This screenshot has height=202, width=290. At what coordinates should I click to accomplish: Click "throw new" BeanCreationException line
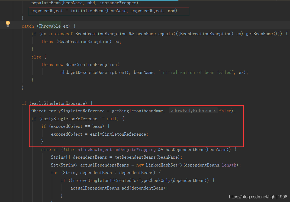(x=80, y=65)
